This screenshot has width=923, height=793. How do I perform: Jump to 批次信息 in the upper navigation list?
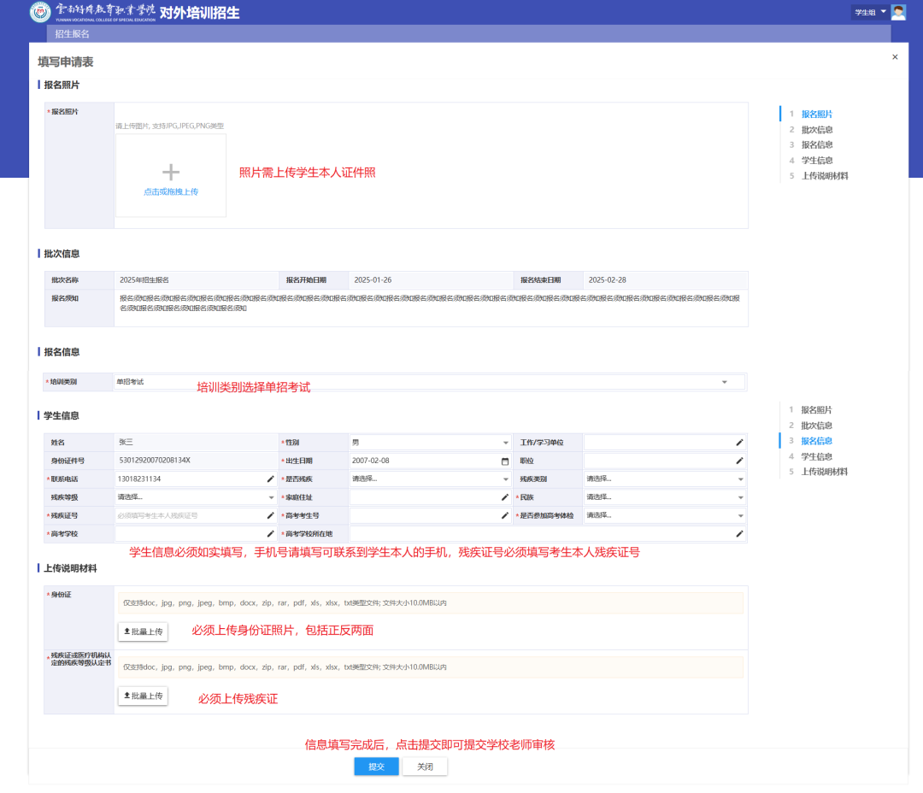(816, 130)
